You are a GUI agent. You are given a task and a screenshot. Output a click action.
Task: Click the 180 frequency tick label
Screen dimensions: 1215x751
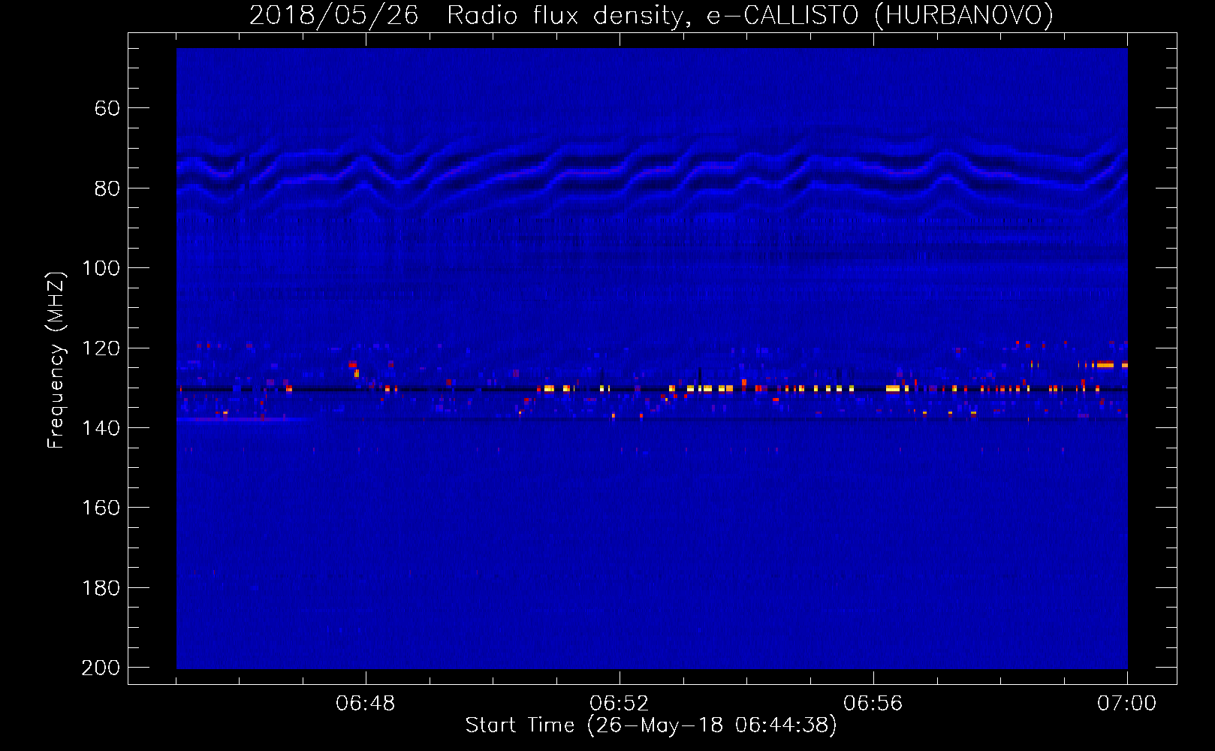101,588
